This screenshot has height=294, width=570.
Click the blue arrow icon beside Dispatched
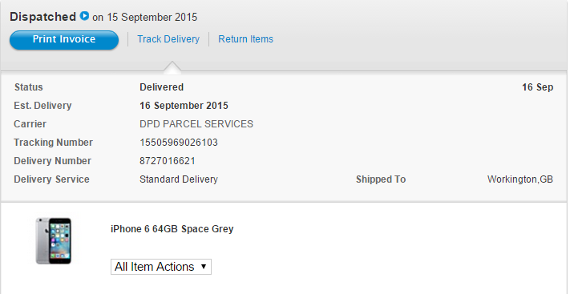pos(84,16)
